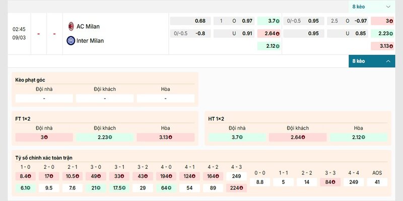The image size is (403, 201).
Task: Select correct score 4-1 odds 124
Action: point(190,176)
